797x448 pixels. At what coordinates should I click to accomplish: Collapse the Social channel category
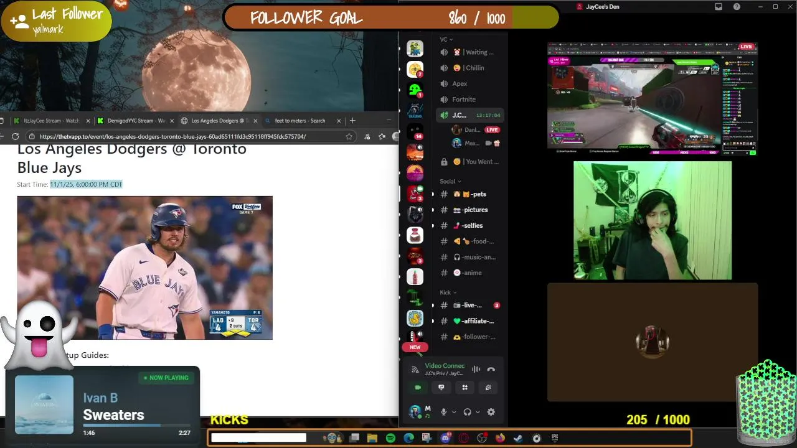point(450,181)
